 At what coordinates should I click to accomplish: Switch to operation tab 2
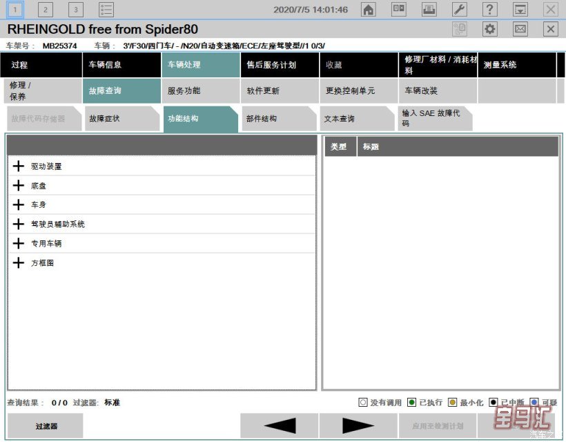pos(46,10)
